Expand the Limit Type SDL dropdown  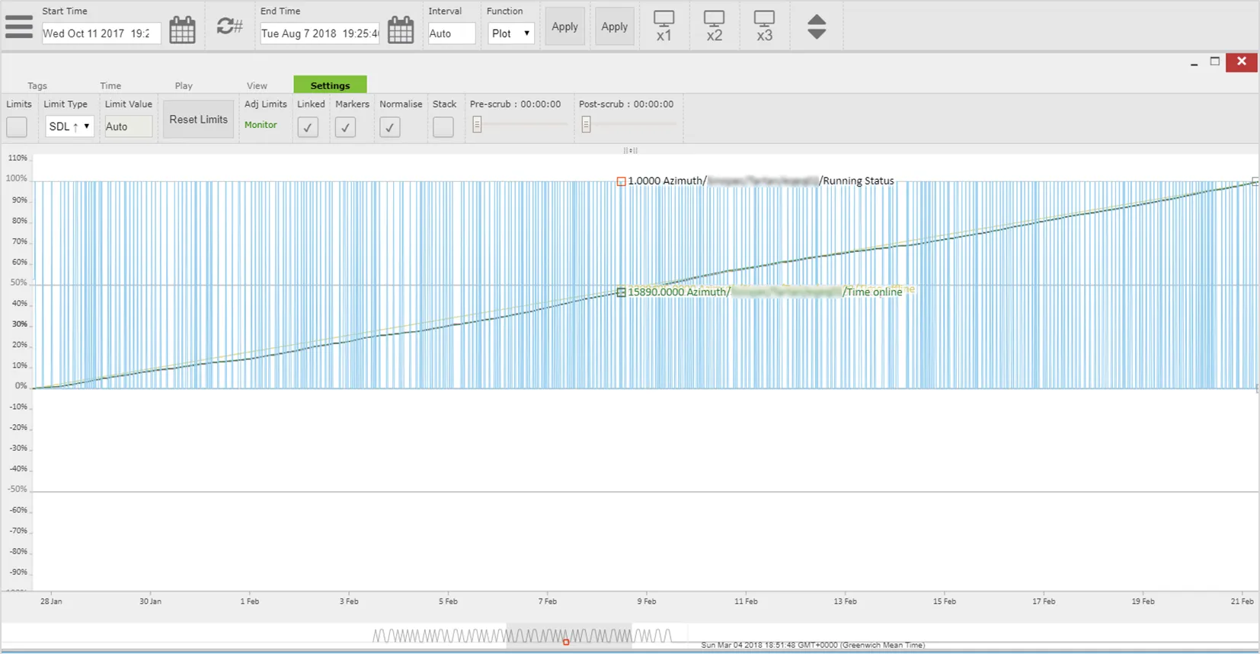pyautogui.click(x=69, y=126)
